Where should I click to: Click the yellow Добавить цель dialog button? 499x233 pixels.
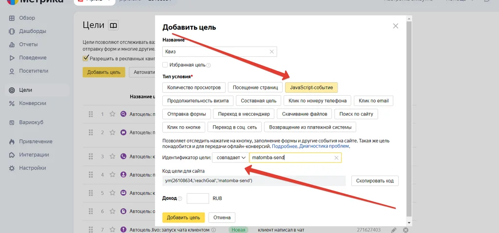click(183, 218)
